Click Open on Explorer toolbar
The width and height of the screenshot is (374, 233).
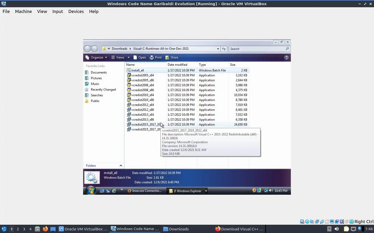tap(139, 57)
